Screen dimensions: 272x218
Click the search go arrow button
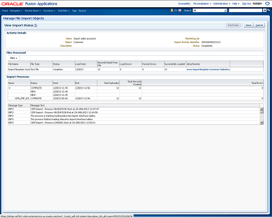pyautogui.click(x=264, y=10)
